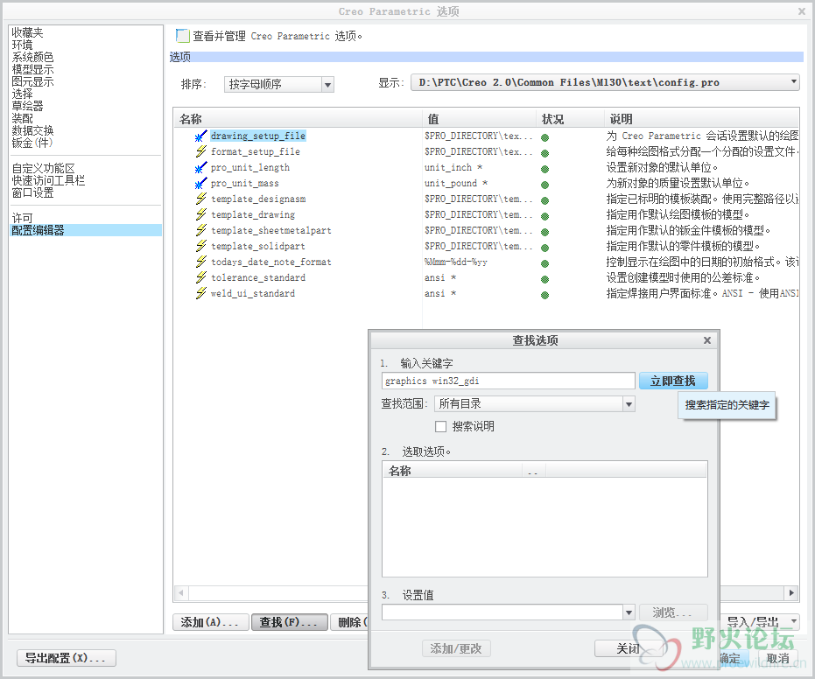This screenshot has height=679, width=815.
Task: Click the lightning icon beside template_solidpart
Action: coord(200,246)
